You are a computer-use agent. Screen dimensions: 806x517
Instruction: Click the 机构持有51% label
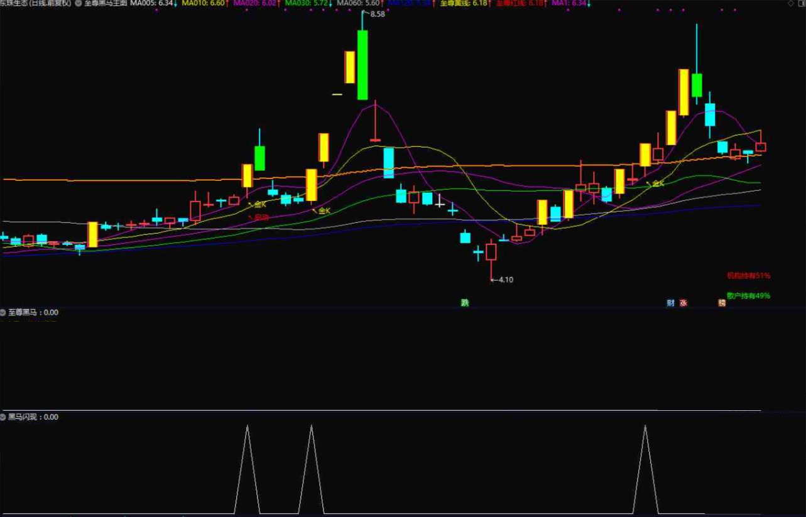(748, 275)
